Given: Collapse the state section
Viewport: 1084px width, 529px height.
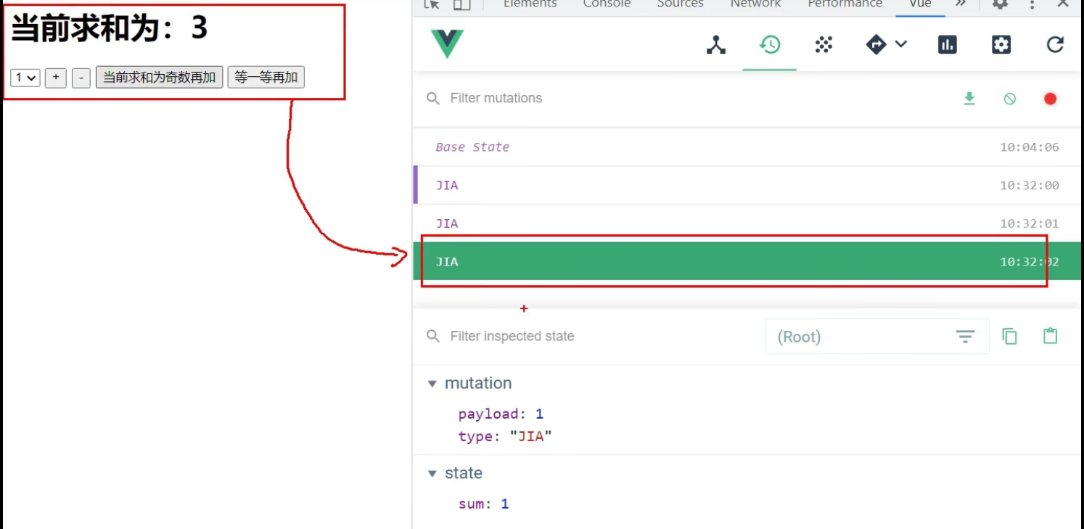Looking at the screenshot, I should 432,474.
